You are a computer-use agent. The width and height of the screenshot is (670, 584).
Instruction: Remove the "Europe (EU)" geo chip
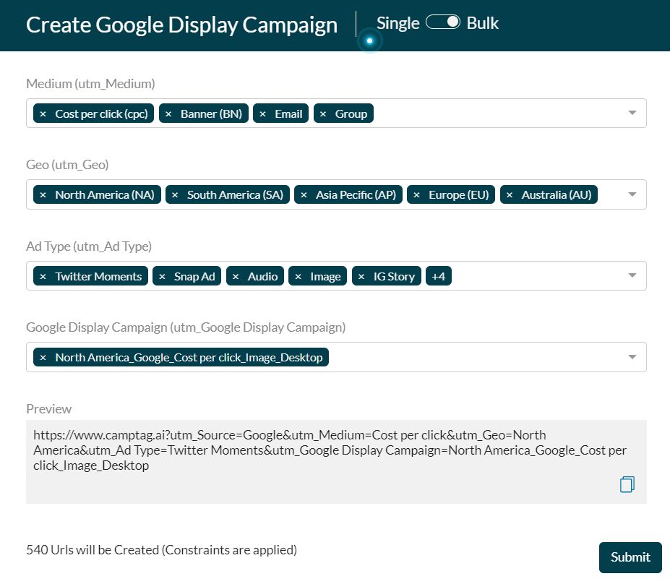[x=416, y=194]
